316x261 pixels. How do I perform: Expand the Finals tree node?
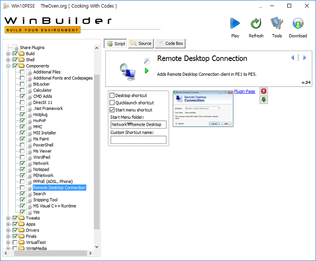[8, 237]
